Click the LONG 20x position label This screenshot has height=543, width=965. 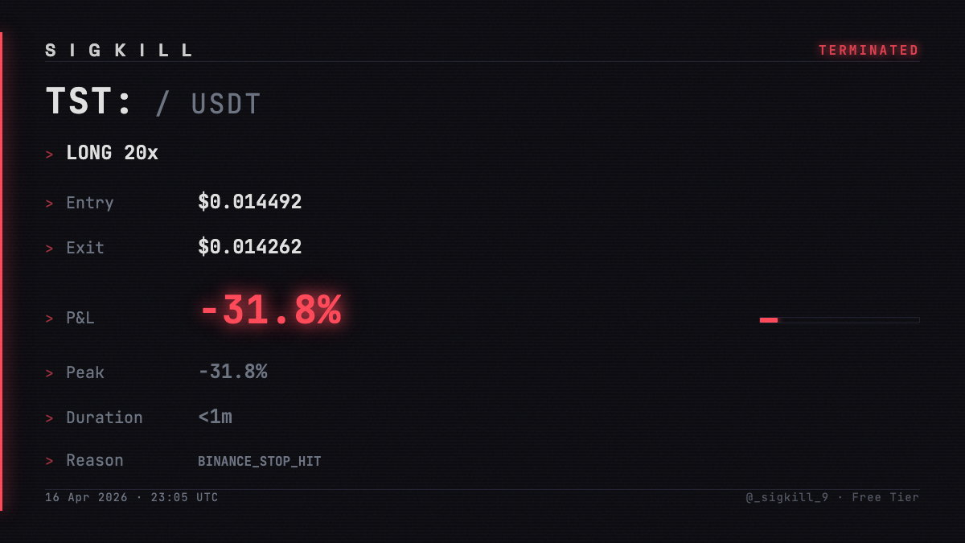(x=112, y=153)
